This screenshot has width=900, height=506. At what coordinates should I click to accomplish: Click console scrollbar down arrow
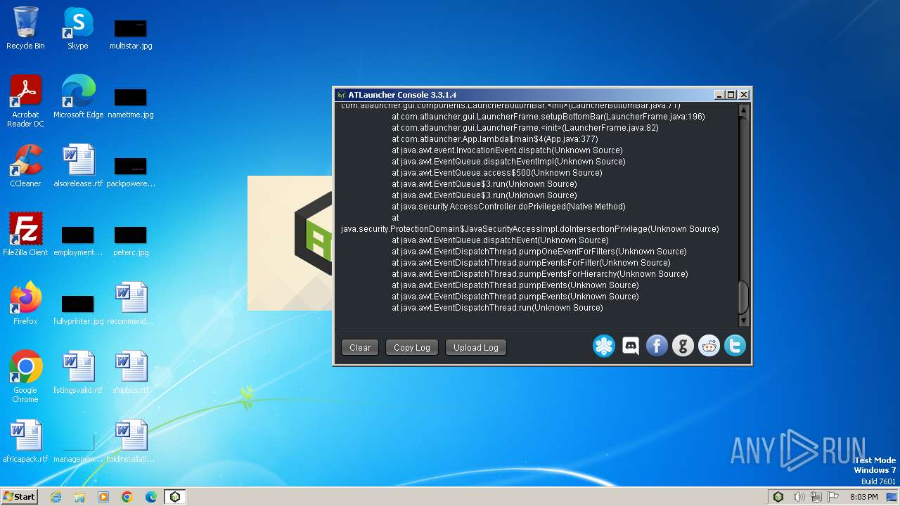click(744, 320)
